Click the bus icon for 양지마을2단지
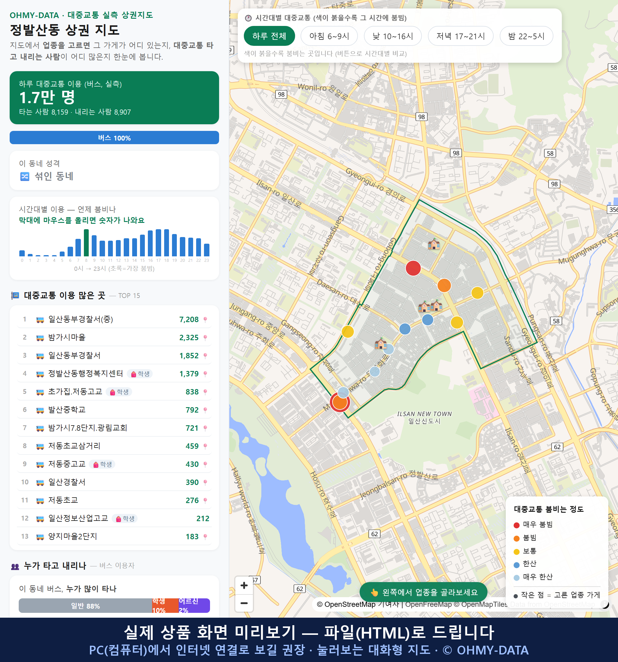618x662 pixels. click(40, 537)
